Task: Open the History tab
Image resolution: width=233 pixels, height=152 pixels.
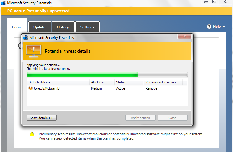Action: click(x=63, y=27)
